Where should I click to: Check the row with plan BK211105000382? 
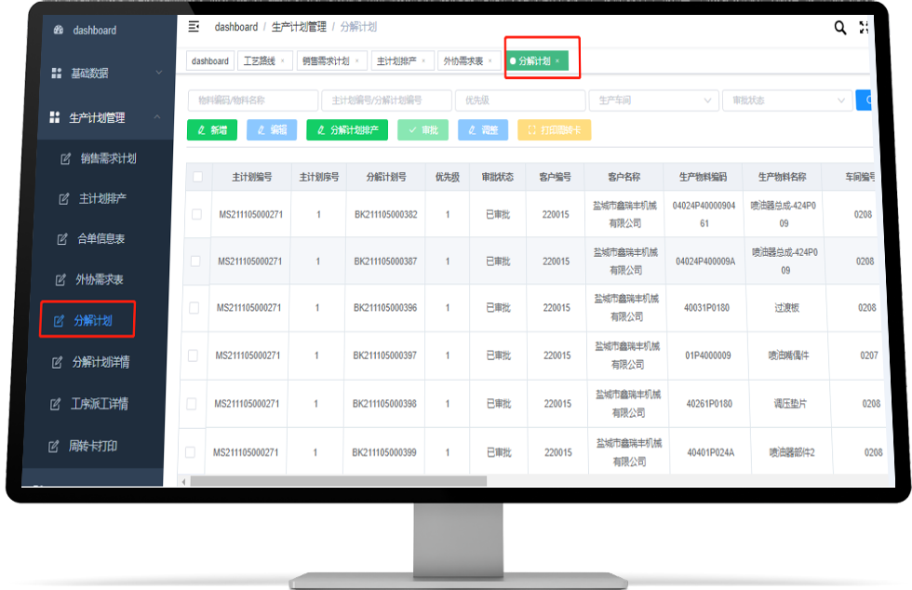(196, 215)
